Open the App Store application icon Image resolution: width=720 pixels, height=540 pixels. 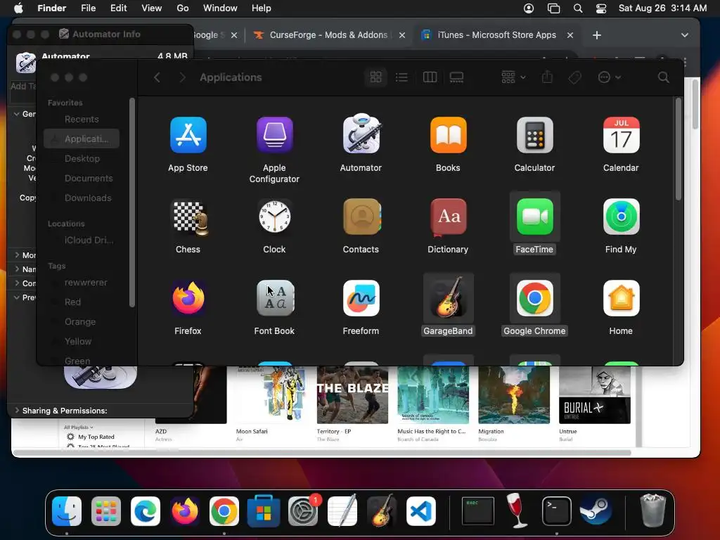click(x=188, y=135)
